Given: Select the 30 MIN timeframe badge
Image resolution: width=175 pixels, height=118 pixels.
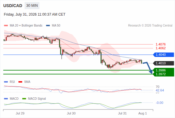Looking at the screenshot, I should pos(32,6).
